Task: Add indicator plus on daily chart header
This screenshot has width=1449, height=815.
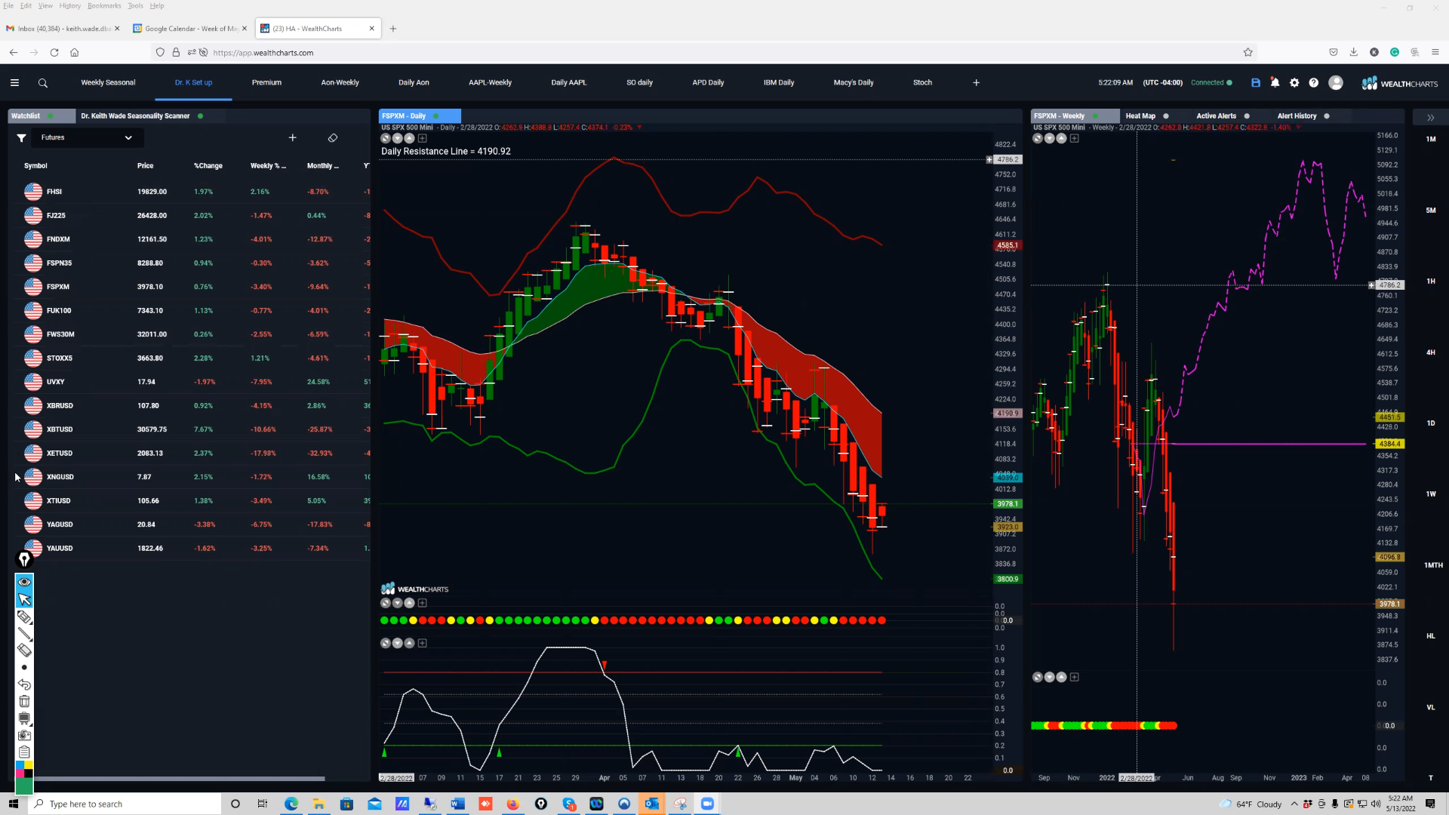Action: point(423,138)
